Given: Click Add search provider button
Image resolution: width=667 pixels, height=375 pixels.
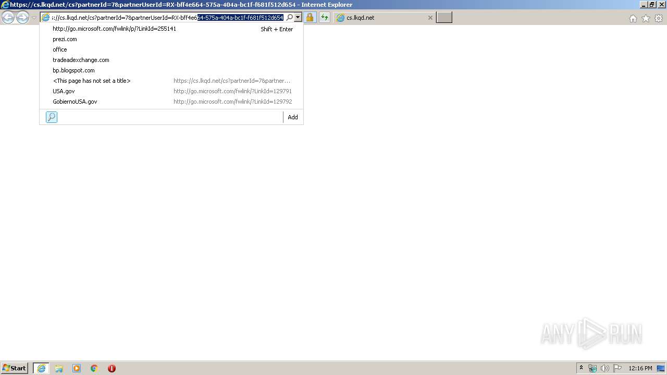Looking at the screenshot, I should point(293,117).
